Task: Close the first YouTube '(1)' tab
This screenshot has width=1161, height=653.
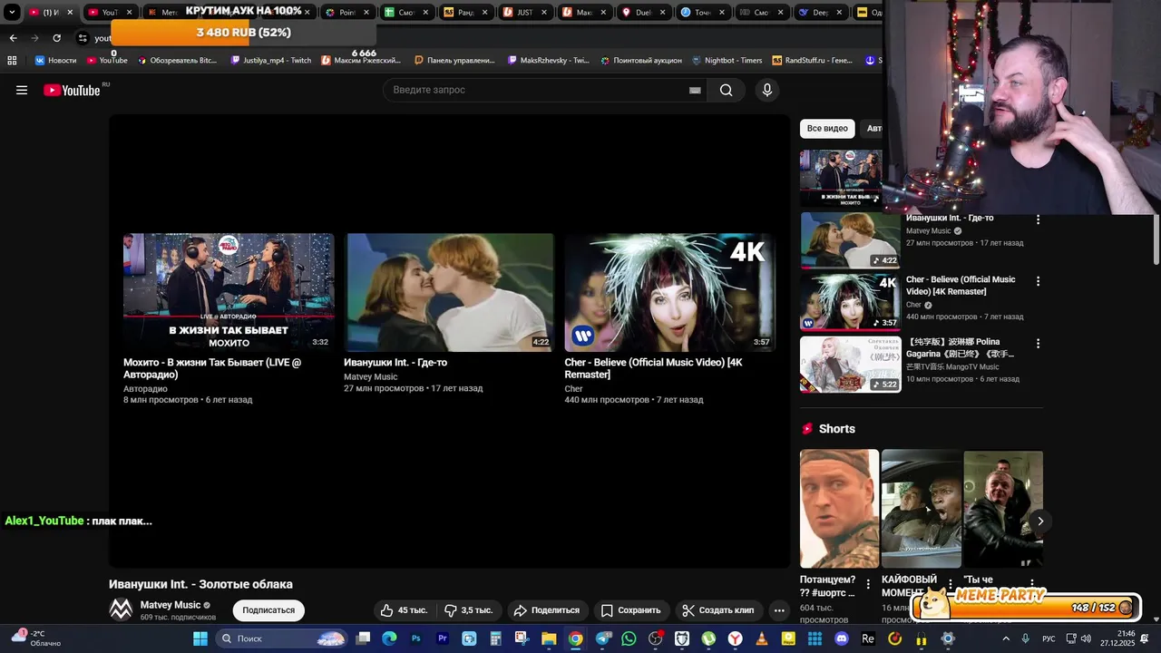Action: click(70, 13)
